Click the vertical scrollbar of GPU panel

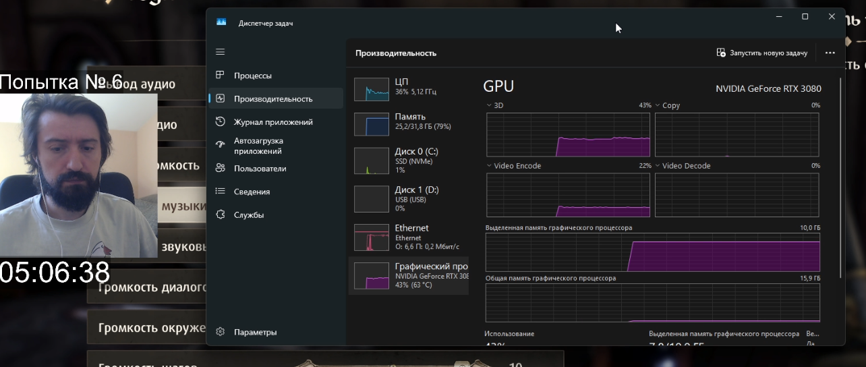(840, 179)
